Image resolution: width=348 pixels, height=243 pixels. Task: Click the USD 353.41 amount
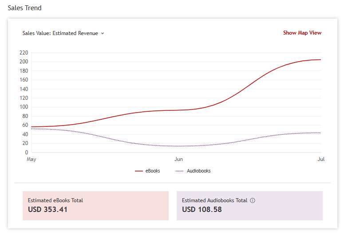(47, 209)
